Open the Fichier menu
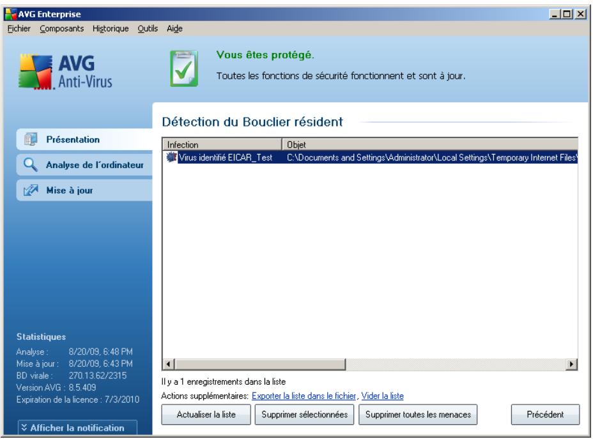The height and width of the screenshot is (439, 593). (19, 29)
